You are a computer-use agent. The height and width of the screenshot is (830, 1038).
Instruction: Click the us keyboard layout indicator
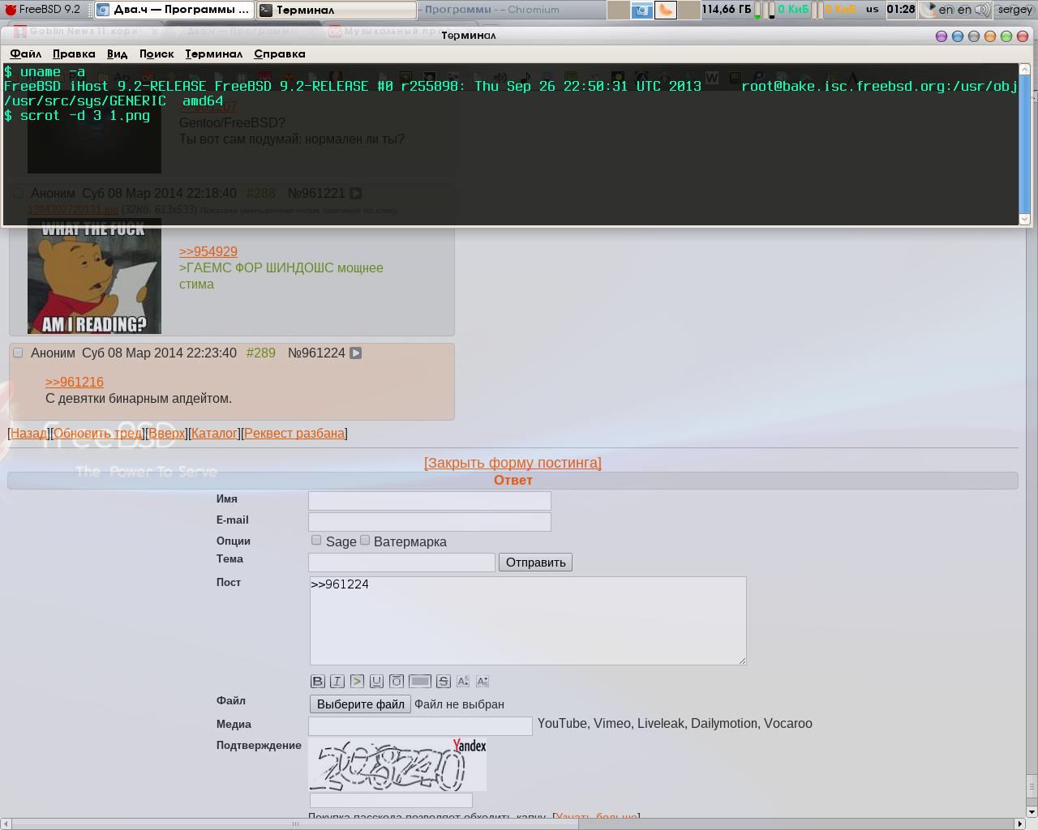873,10
